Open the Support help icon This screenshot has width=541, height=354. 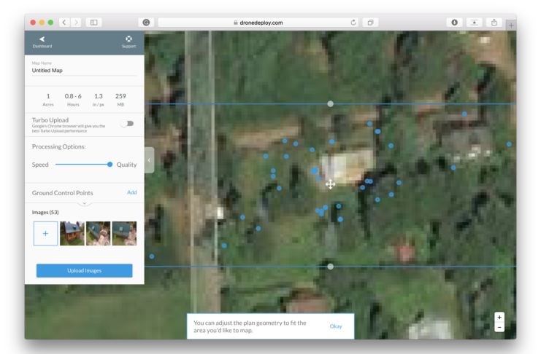[x=128, y=42]
